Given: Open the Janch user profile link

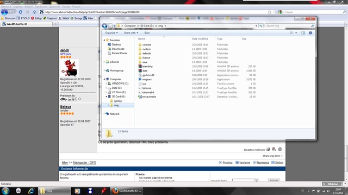Looking at the screenshot, I should (65, 50).
